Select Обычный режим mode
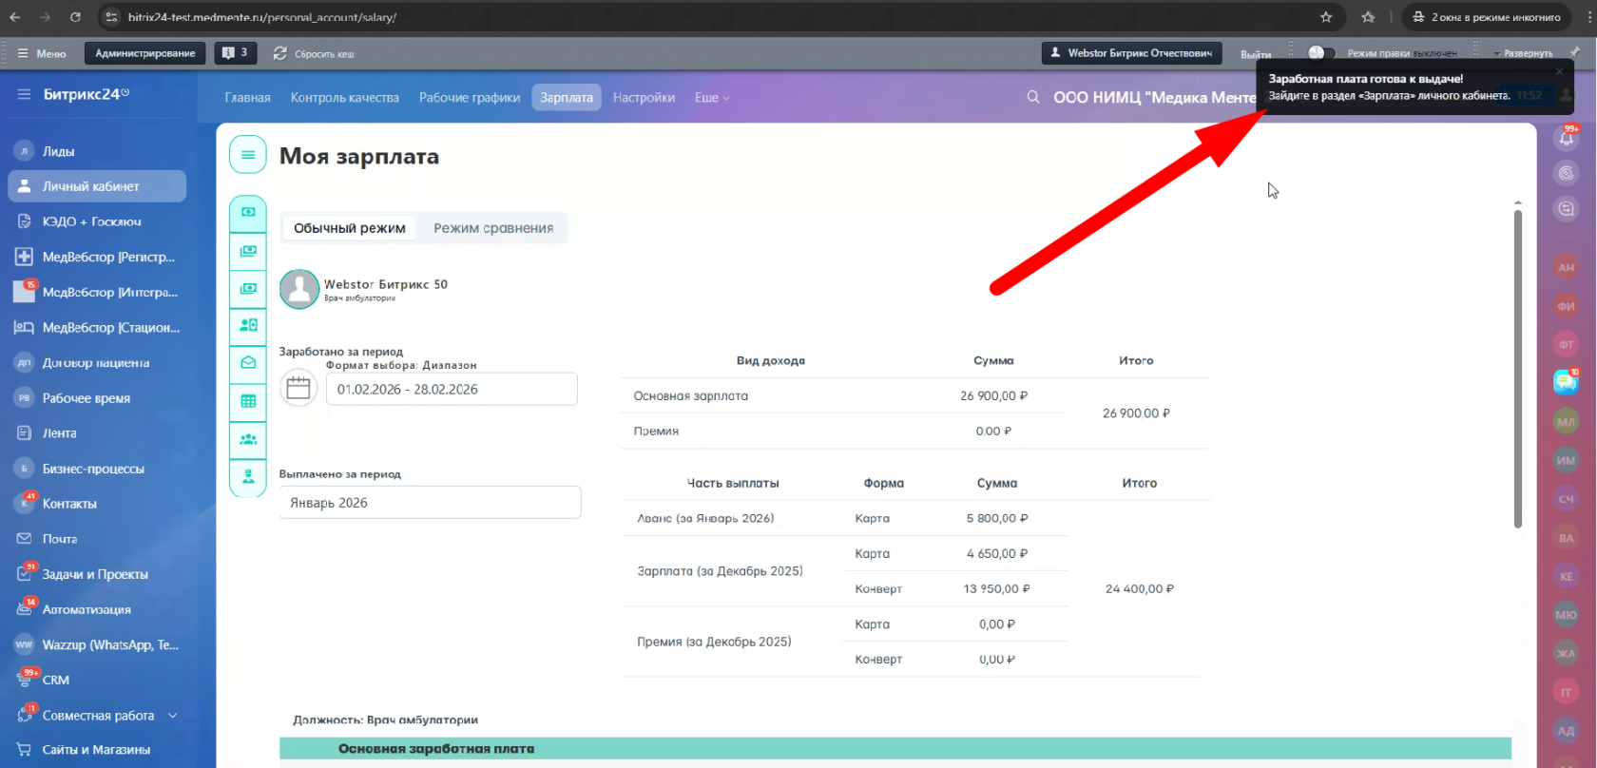Viewport: 1597px width, 768px height. [x=349, y=228]
